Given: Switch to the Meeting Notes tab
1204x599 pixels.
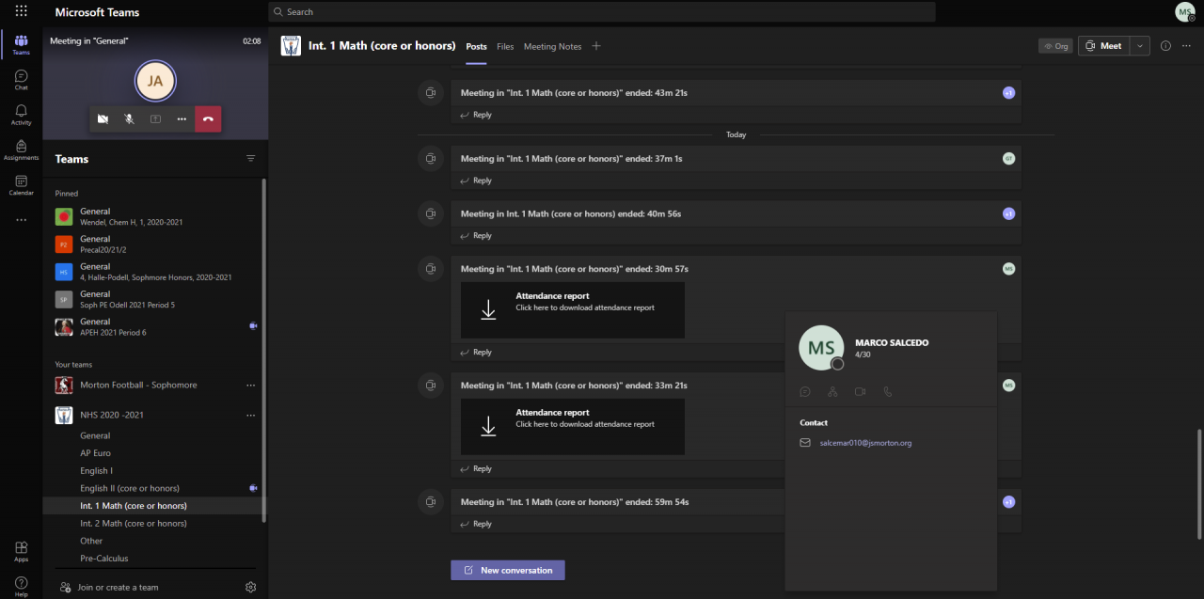Looking at the screenshot, I should pyautogui.click(x=552, y=47).
